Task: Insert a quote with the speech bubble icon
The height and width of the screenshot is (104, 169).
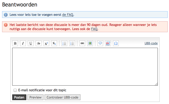Action: pos(100,43)
